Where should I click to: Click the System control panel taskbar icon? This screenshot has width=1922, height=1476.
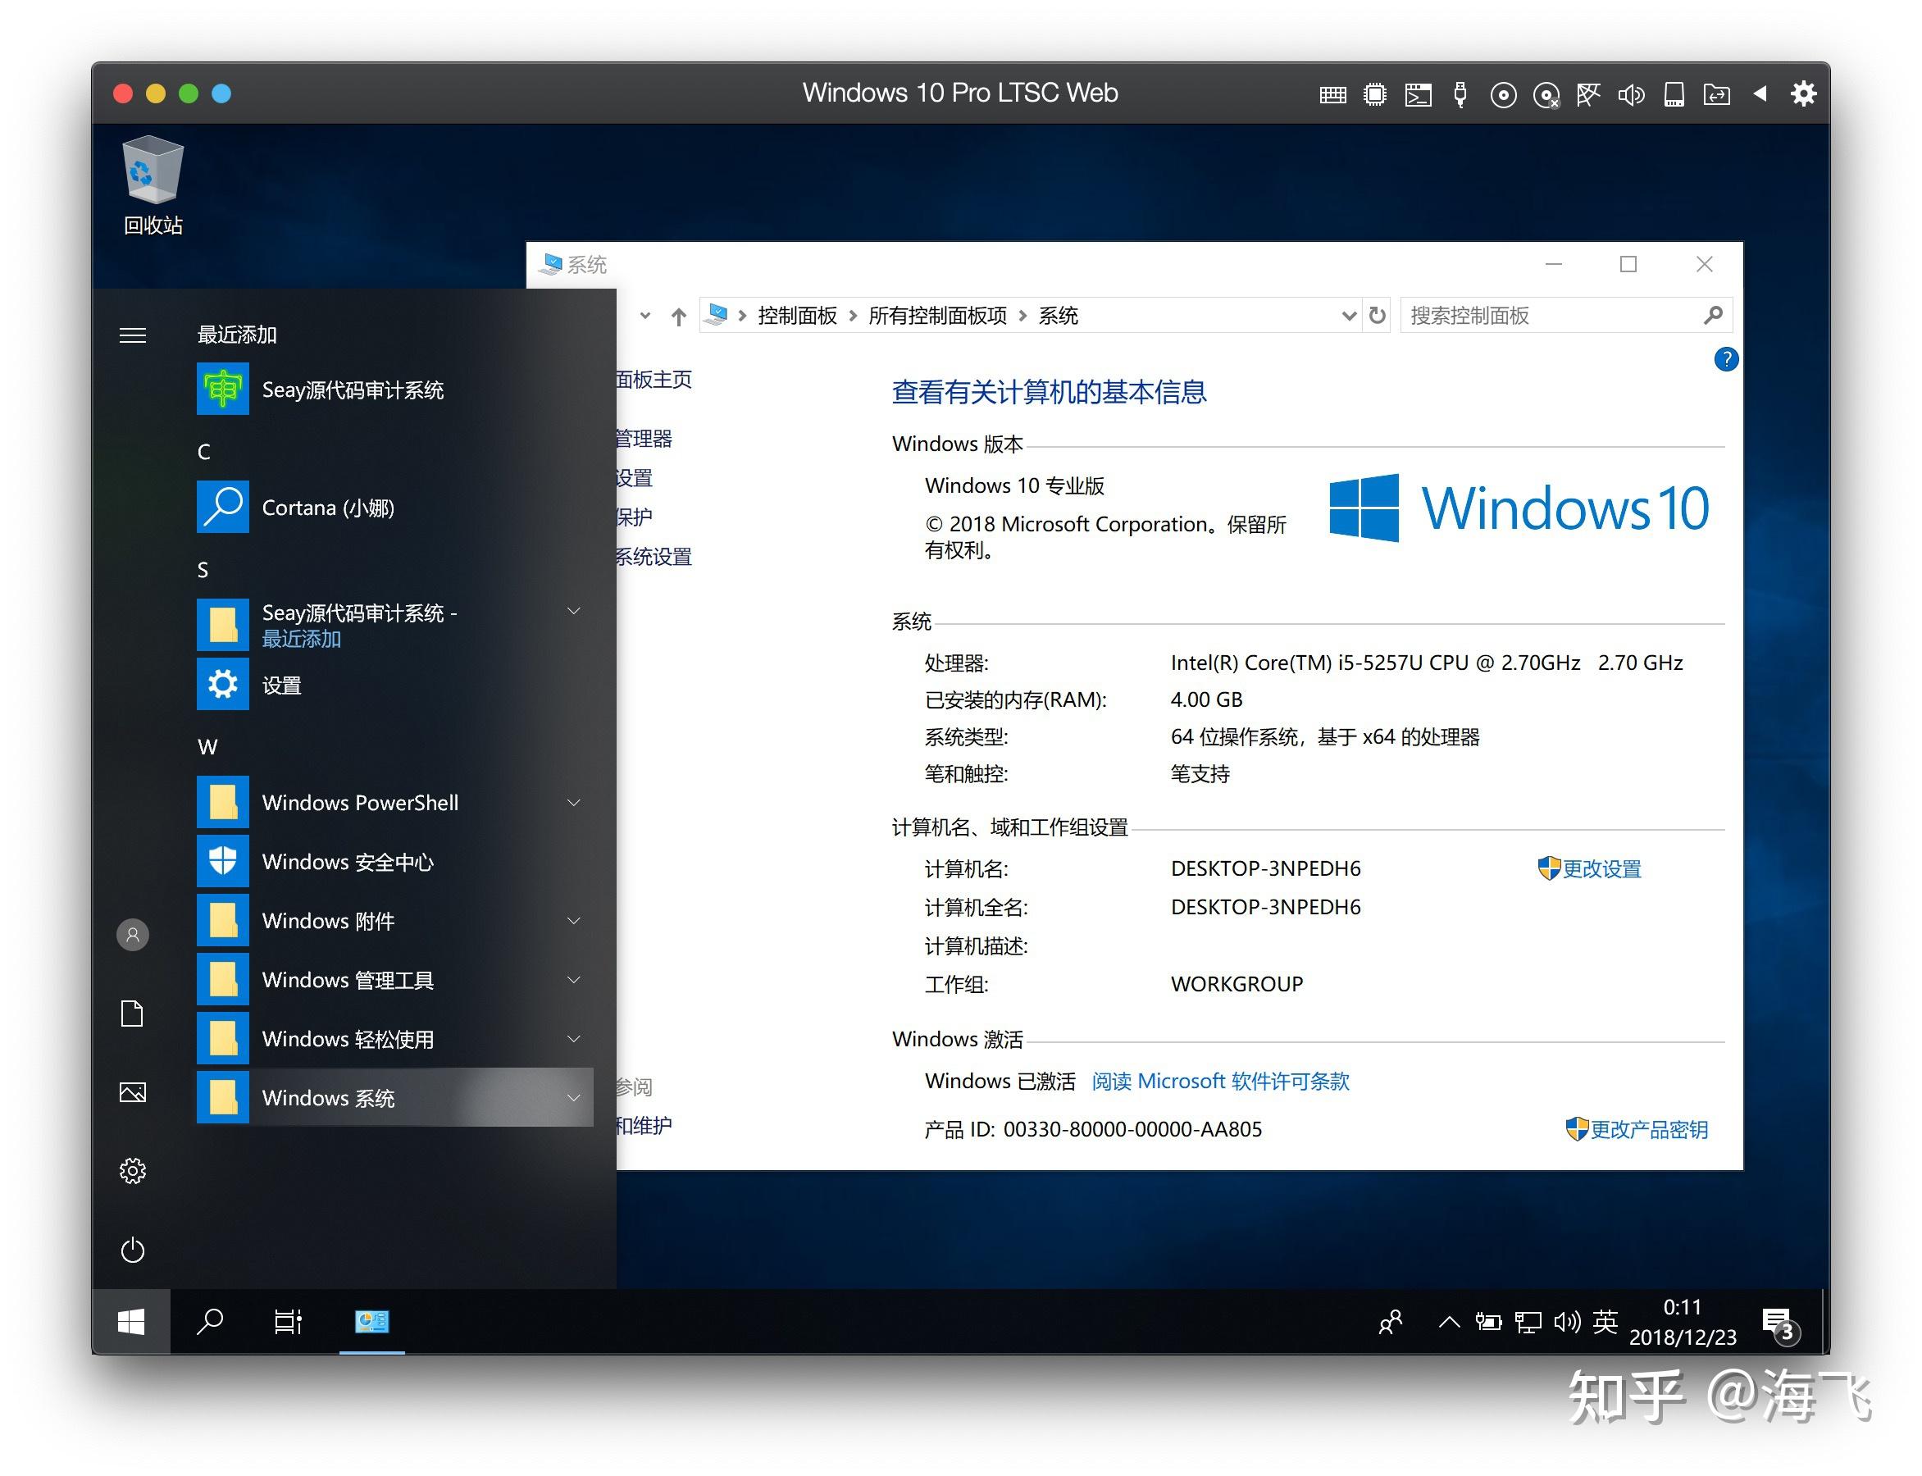(371, 1320)
